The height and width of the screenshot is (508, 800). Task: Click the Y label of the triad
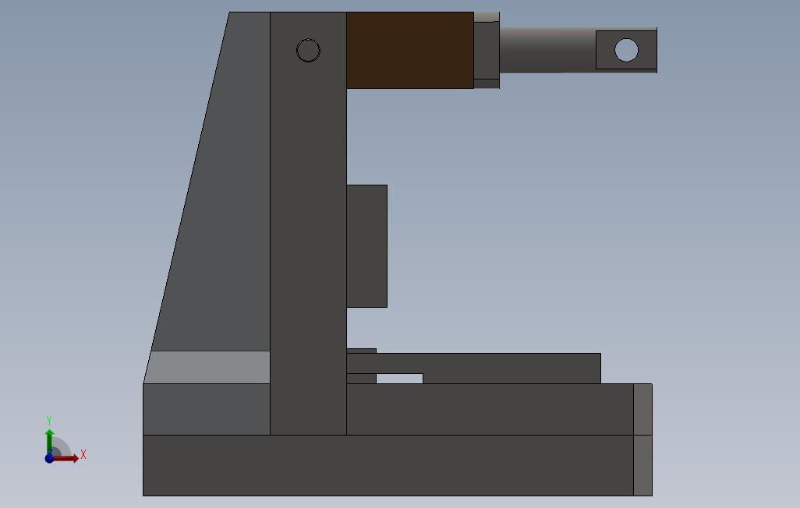49,420
